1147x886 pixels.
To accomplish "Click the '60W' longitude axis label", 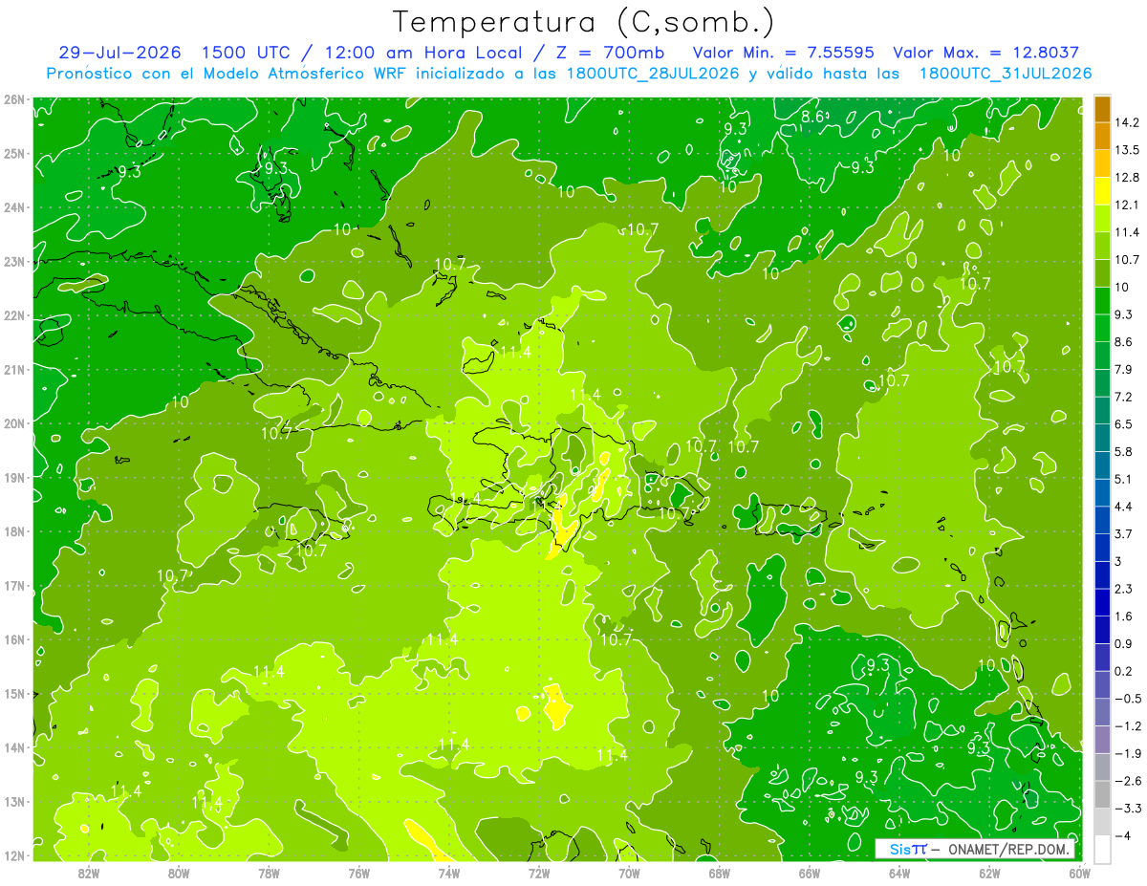I will pyautogui.click(x=1080, y=873).
